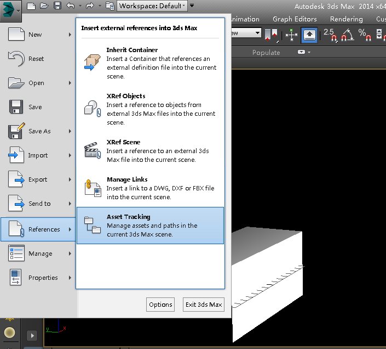Viewport: 386px width, 349px height.
Task: Click the Undo arrow in quick access toolbar
Action: click(x=71, y=5)
